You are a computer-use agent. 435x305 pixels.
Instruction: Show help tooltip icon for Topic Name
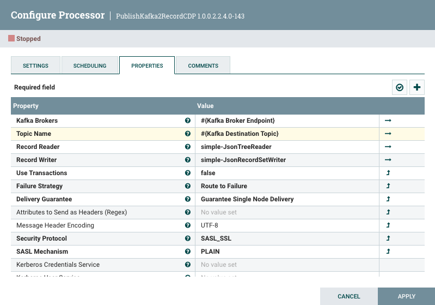point(188,134)
